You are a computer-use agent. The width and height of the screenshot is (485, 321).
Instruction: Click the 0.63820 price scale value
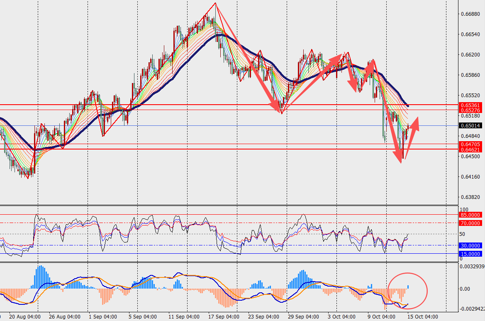click(x=470, y=197)
